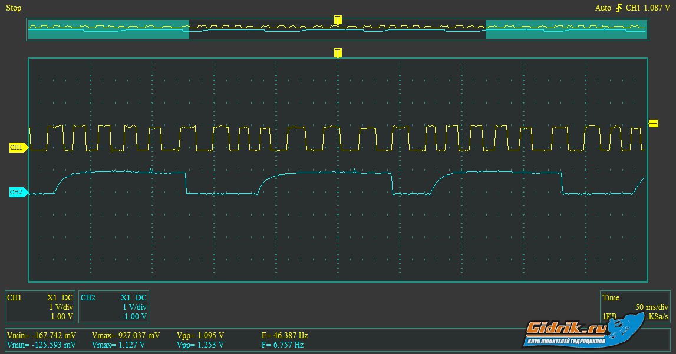This screenshot has height=354, width=676.
Task: Change the CH1 1 V/div vertical scale
Action: [x=61, y=307]
